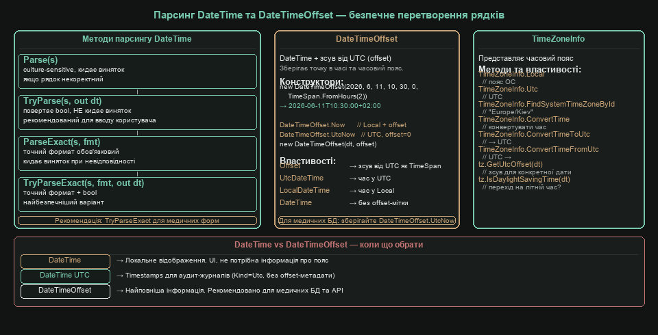The image size is (658, 335).
Task: Click the Рекомендація: TryParseExact note box
Action: (137, 221)
